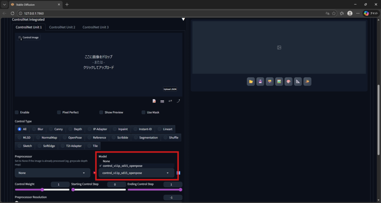381x203 pixels.
Task: Click the explosion icon between Preprocessor and Model
Action: pos(95,173)
